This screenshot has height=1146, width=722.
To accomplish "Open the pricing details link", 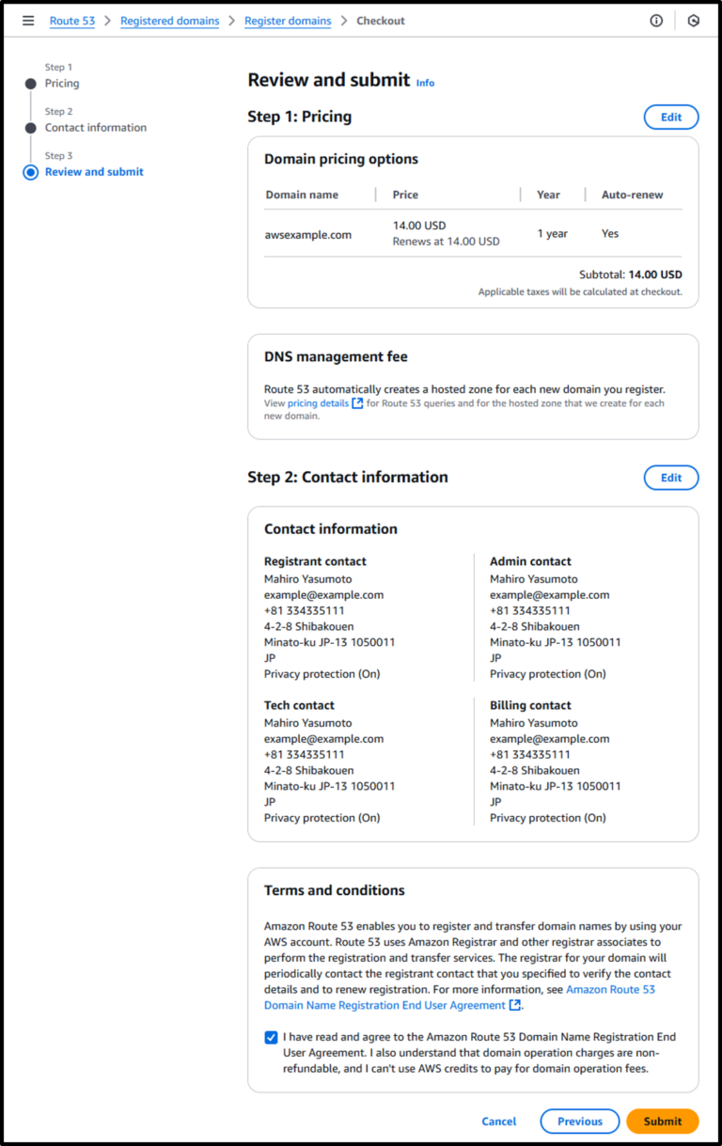I will coord(321,402).
